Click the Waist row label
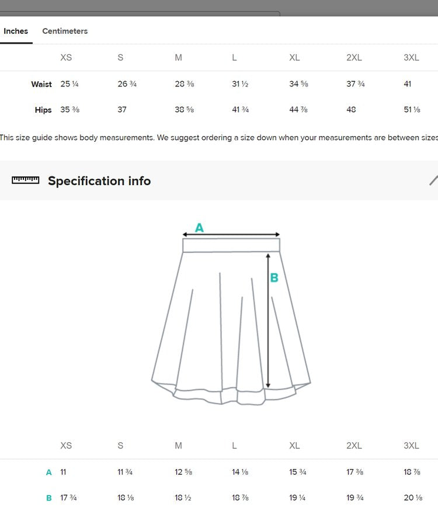The image size is (438, 521). 41,84
